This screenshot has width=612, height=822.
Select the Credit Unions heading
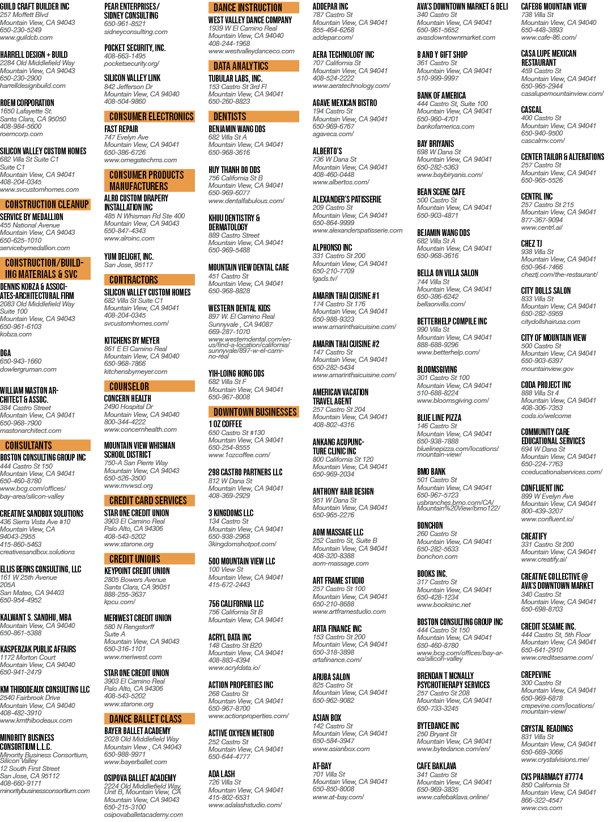coord(150,559)
